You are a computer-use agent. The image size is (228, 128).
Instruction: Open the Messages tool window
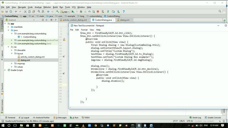point(60,118)
